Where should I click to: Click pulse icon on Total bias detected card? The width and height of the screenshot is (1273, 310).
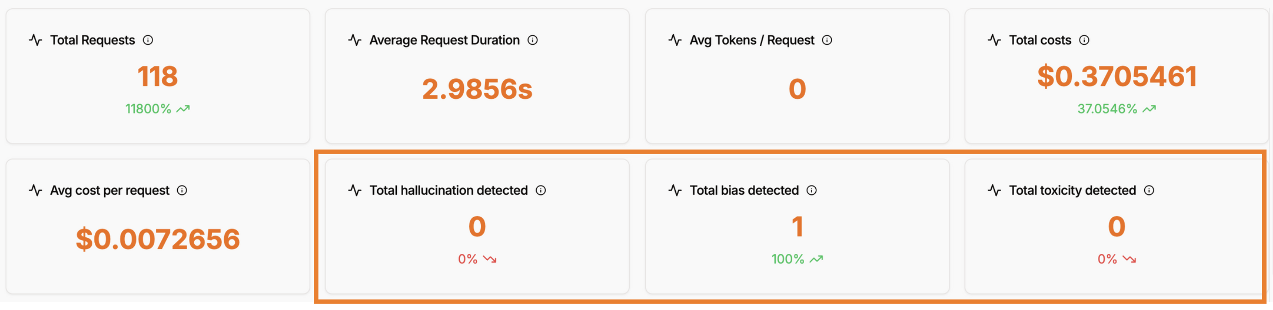click(675, 190)
